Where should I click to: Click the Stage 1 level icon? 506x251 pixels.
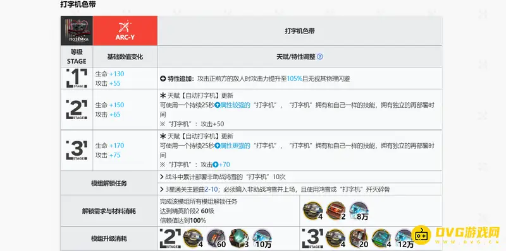77,78
